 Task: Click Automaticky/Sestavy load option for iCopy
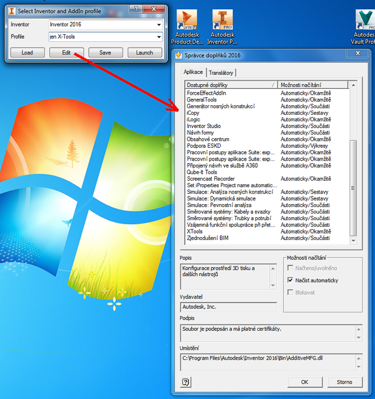click(x=304, y=113)
